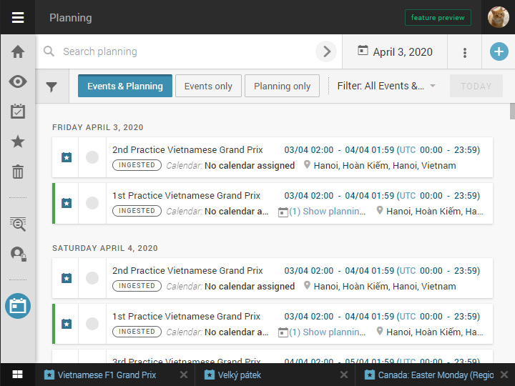Open Friday 2nd Practice Vietnamese Grand Prix title
The height and width of the screenshot is (386, 515).
[x=187, y=149]
